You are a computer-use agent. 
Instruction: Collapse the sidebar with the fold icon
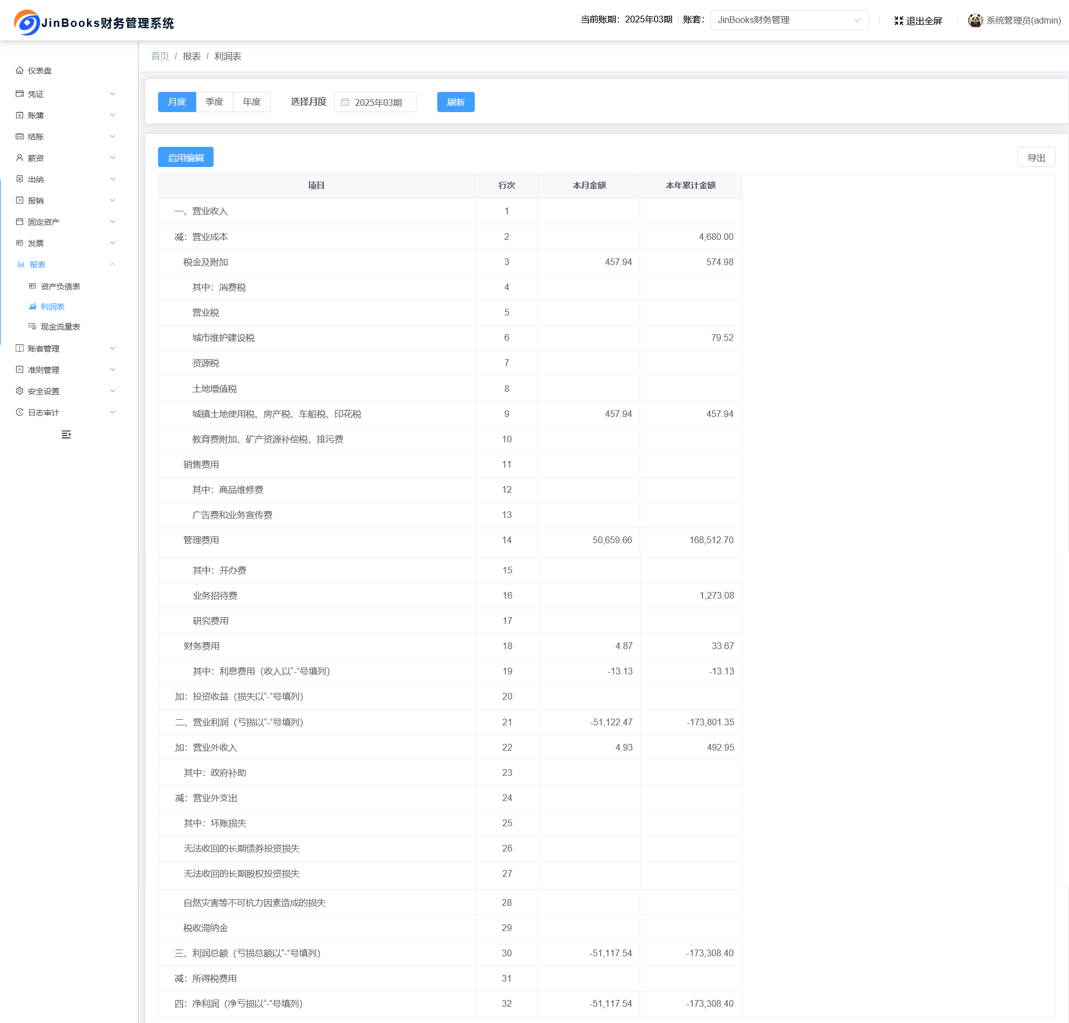coord(66,434)
